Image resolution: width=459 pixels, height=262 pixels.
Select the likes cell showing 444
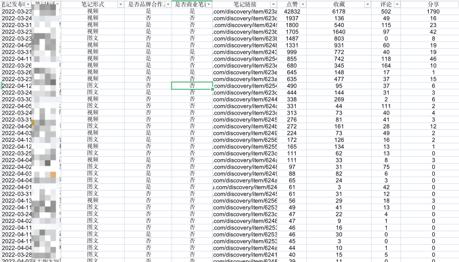pyautogui.click(x=292, y=93)
